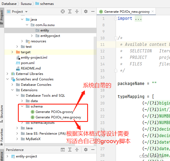Open Project panel settings gear
170x161 pixels.
click(86, 11)
